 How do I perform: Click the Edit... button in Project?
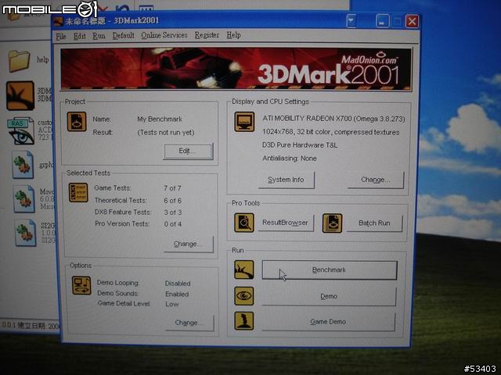[x=189, y=151]
